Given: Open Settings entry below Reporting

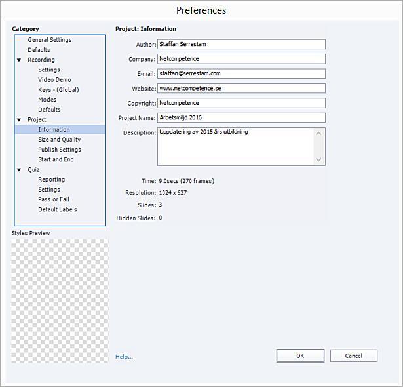Looking at the screenshot, I should click(49, 190).
